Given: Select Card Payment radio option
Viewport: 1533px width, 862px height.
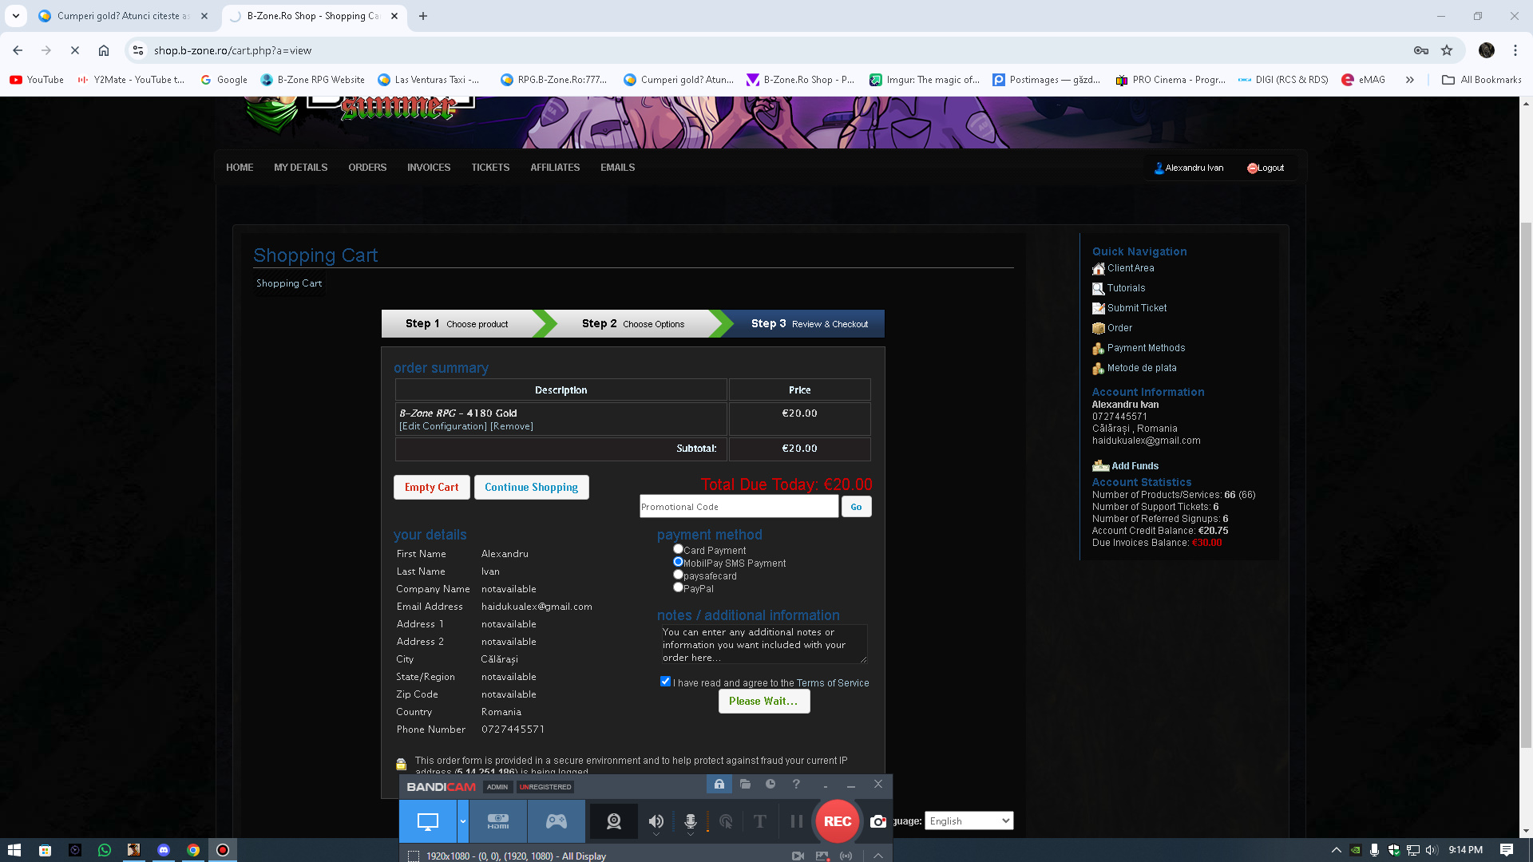Looking at the screenshot, I should click(678, 549).
